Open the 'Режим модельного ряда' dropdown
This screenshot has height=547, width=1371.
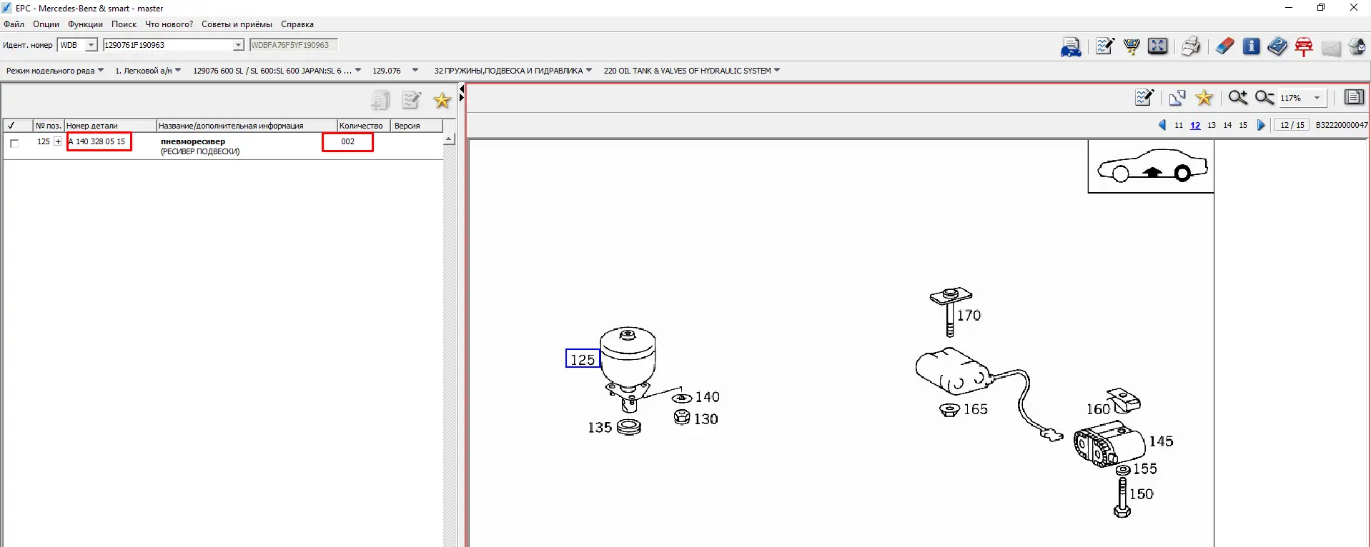pyautogui.click(x=55, y=71)
